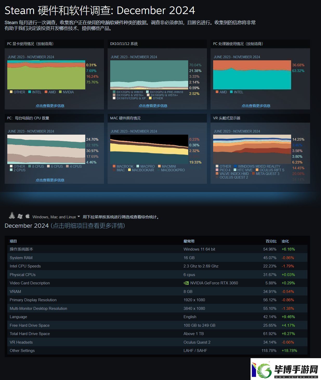Click 点击明细项目查看更多详情 text
This screenshot has width=321, height=380.
pos(88,226)
